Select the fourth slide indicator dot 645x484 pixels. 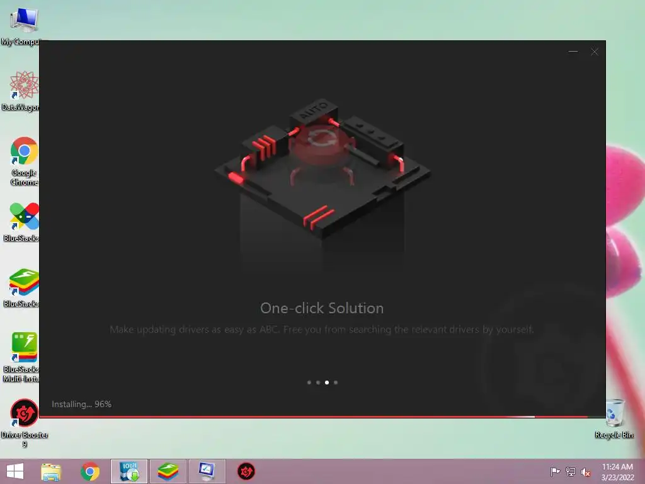click(336, 383)
